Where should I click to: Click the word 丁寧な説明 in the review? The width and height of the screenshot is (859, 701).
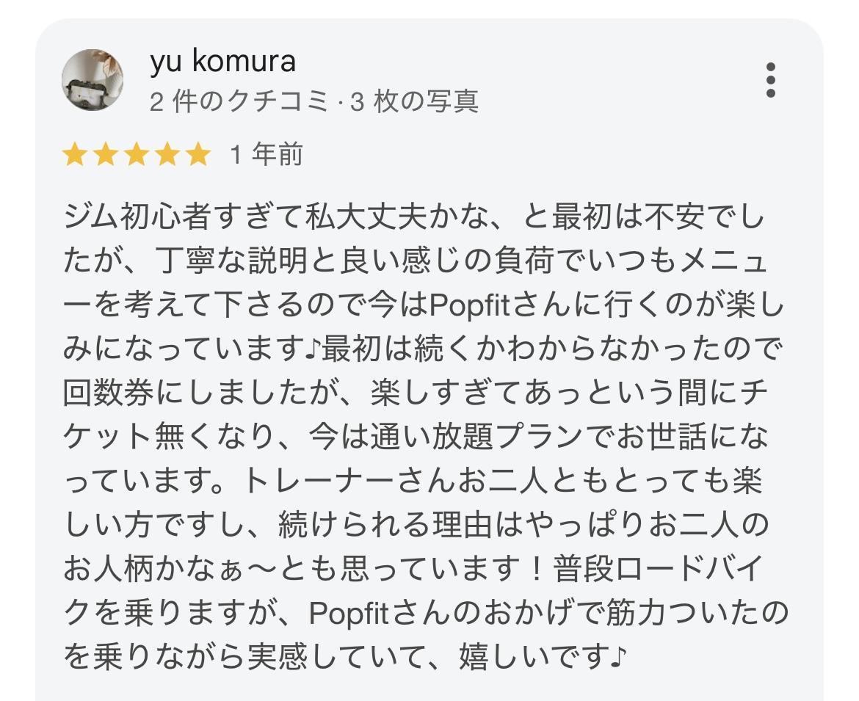(x=239, y=262)
